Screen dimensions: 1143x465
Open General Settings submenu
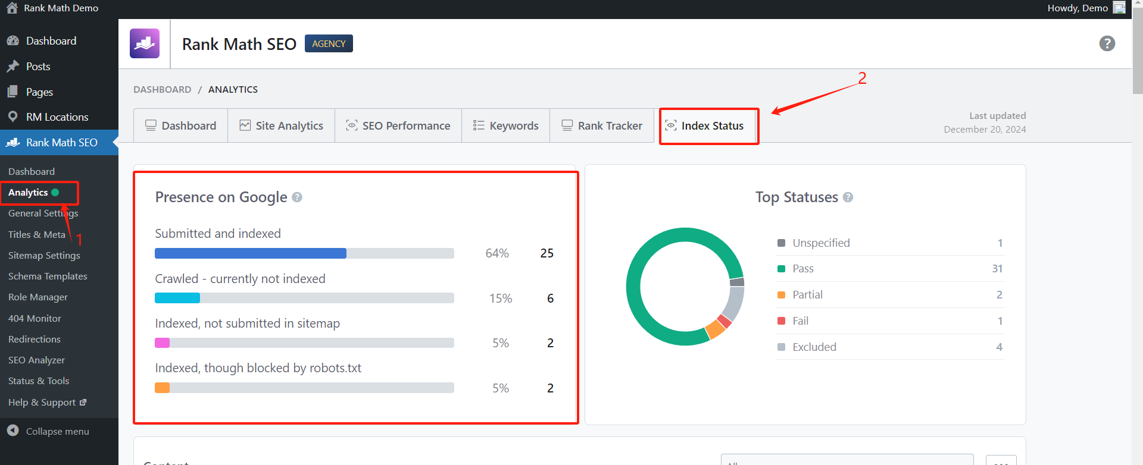(x=43, y=213)
